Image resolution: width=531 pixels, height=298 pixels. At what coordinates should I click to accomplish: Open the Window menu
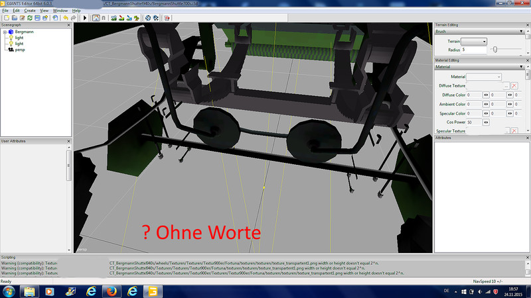60,11
